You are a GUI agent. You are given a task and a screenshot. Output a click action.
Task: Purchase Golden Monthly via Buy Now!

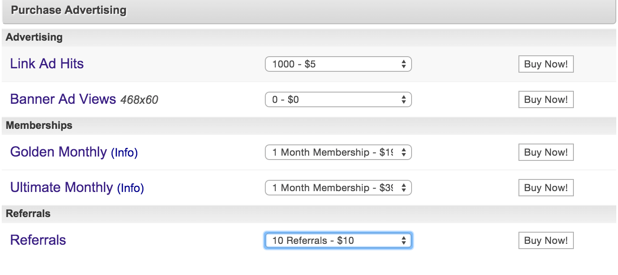coord(546,153)
